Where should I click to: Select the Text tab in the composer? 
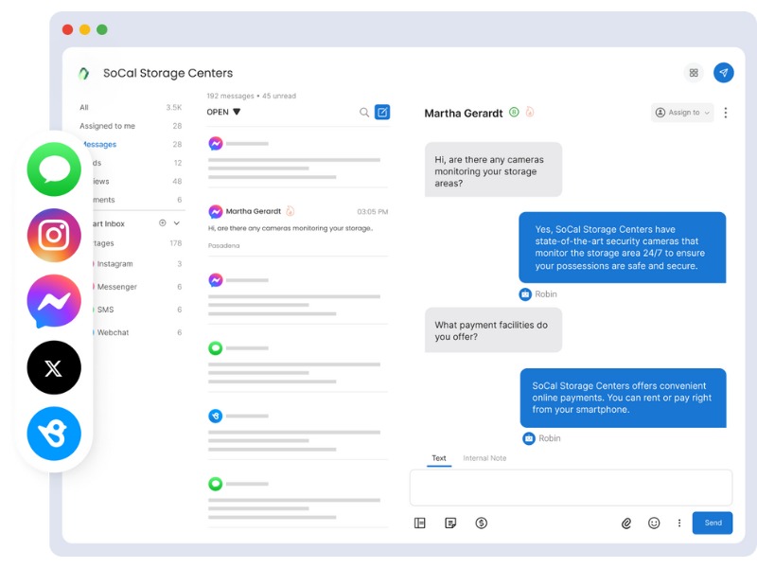tap(438, 458)
